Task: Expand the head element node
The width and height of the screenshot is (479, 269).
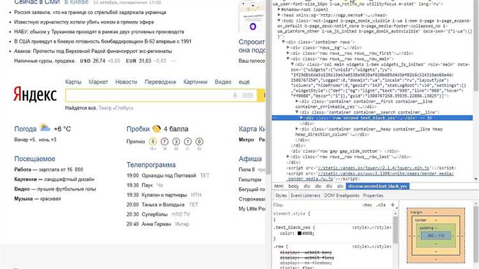Action: [x=279, y=15]
